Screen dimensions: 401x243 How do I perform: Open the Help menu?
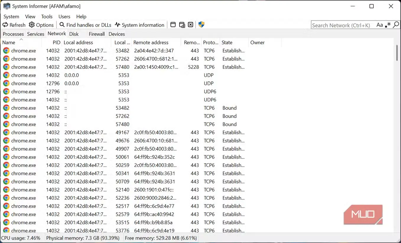(81, 17)
